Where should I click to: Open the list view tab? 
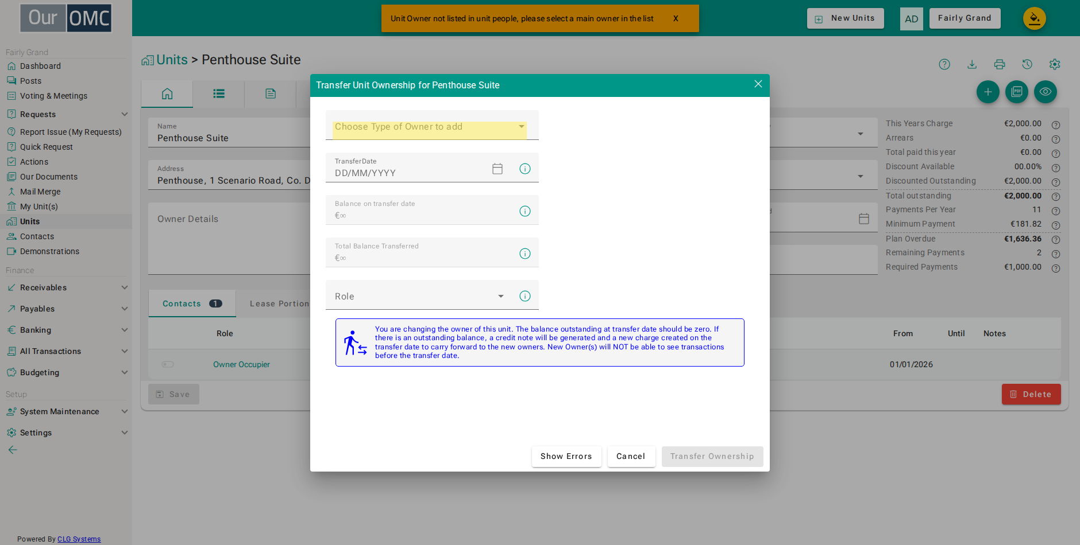[x=219, y=94]
